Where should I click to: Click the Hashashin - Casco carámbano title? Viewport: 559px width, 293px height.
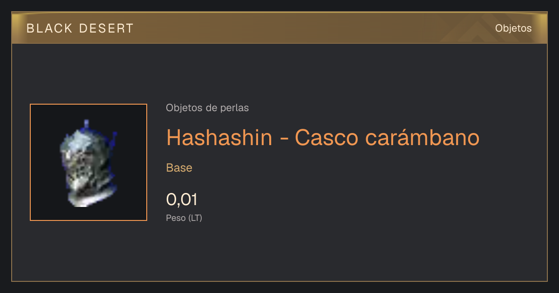323,138
